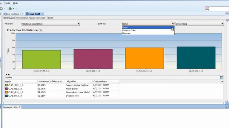Choose Name in the Sort By list
This screenshot has height=128, width=229.
pyautogui.click(x=148, y=27)
